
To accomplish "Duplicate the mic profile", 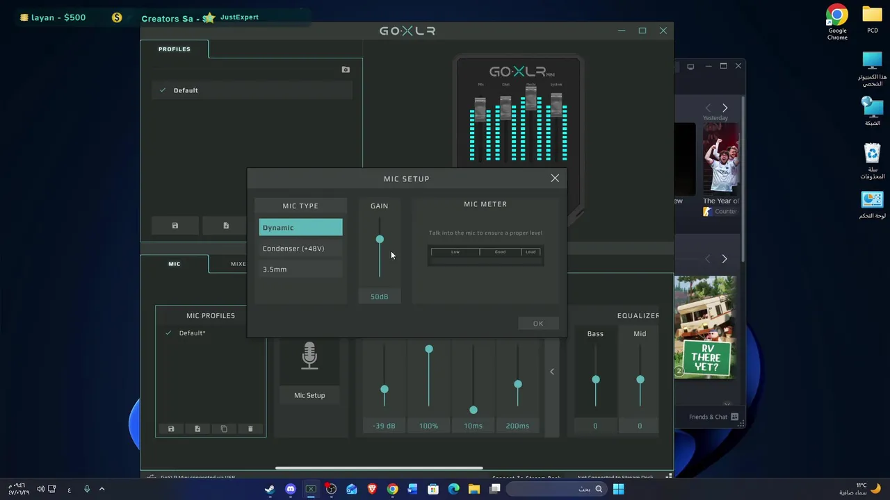I will pyautogui.click(x=224, y=429).
